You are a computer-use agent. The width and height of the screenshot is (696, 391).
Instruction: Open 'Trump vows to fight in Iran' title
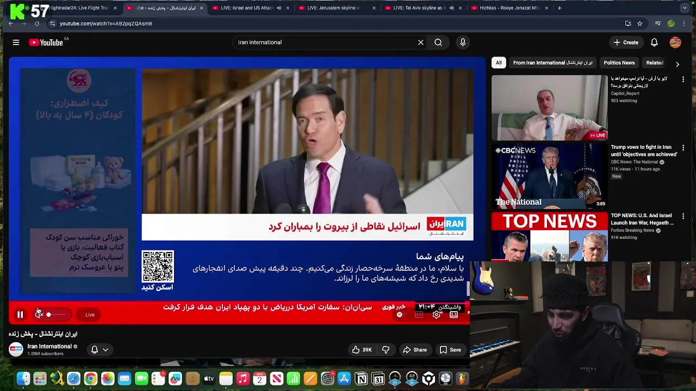coord(644,150)
